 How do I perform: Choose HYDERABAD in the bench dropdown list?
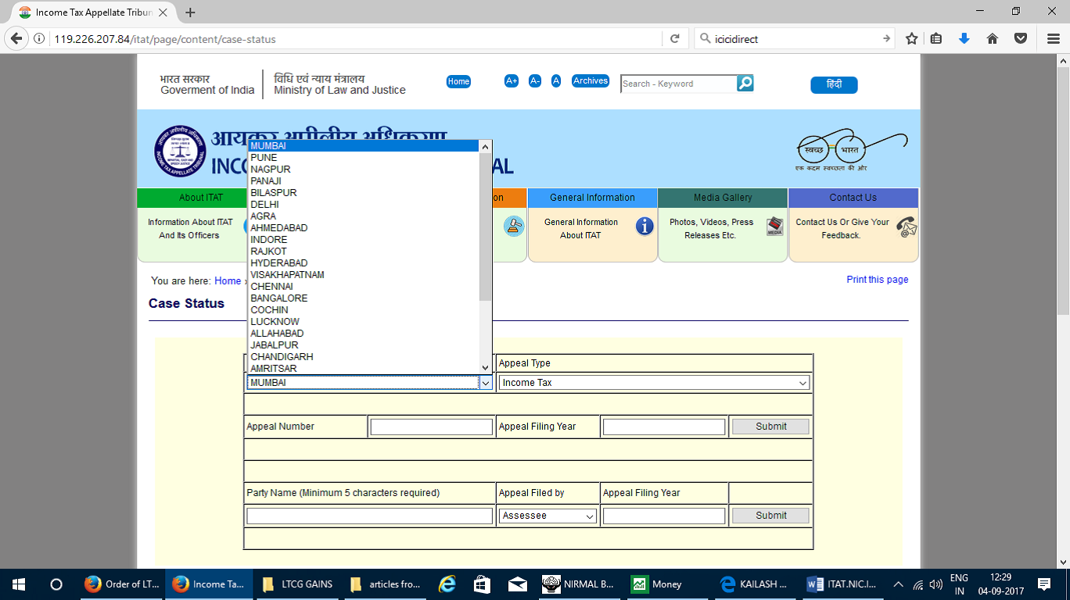click(278, 263)
